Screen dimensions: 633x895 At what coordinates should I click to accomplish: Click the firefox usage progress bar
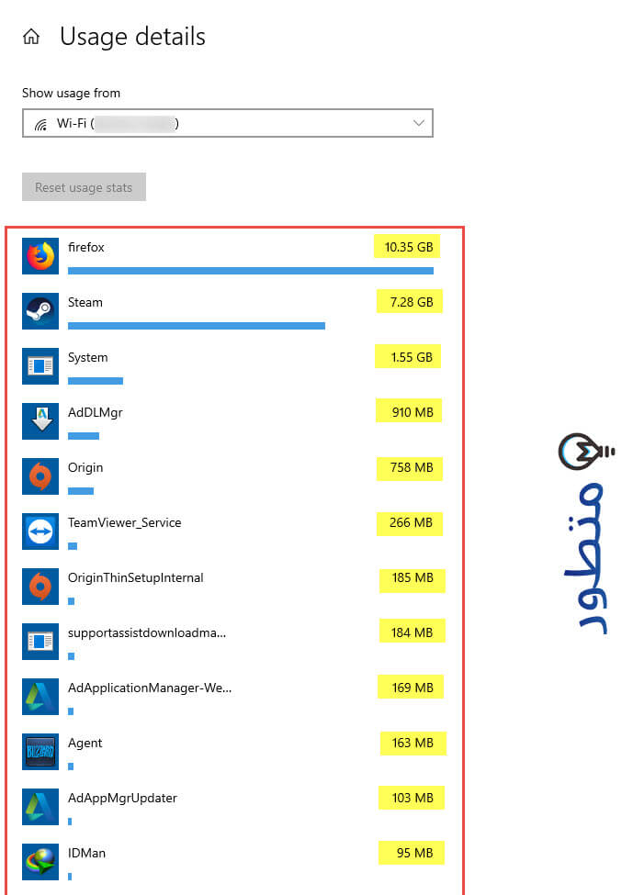pyautogui.click(x=251, y=271)
